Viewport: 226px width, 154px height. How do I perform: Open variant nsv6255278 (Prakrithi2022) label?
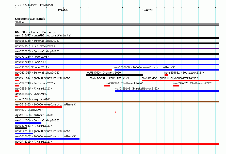coord(109,78)
